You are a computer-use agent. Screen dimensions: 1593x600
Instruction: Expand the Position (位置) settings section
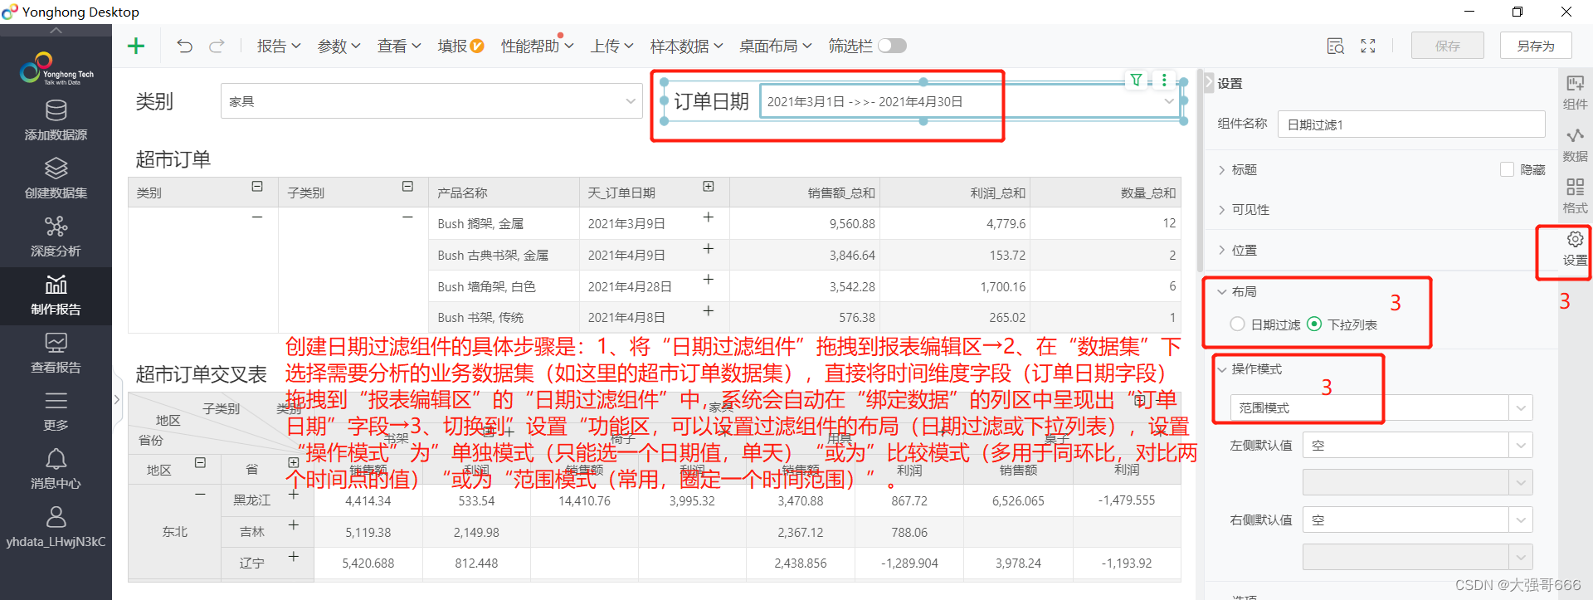1237,250
